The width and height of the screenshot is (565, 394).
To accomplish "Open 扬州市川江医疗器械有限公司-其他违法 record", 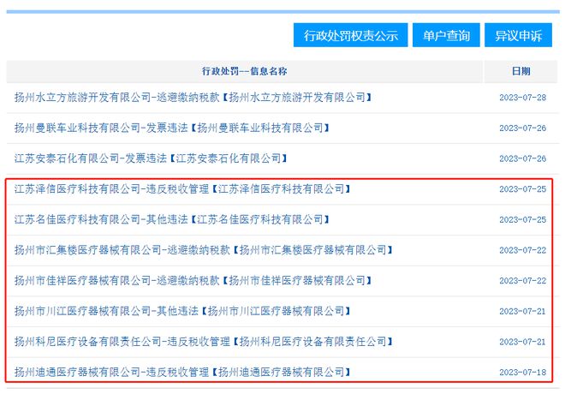I will coord(182,311).
